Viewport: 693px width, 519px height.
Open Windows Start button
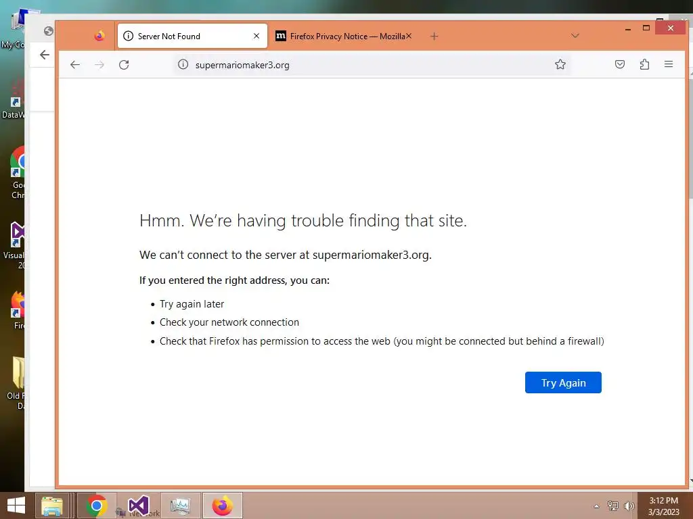click(x=16, y=505)
